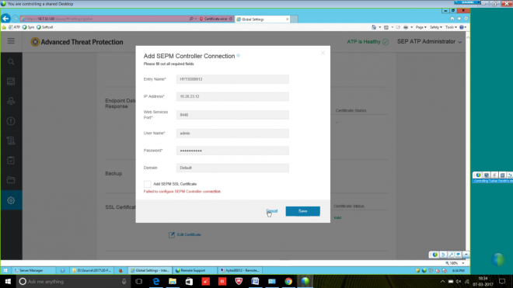Click the Entry Name input field

232,79
